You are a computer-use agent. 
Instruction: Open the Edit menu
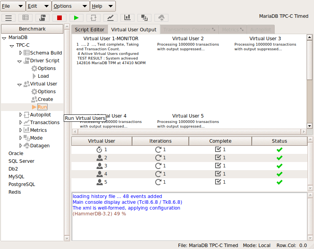(x=39, y=6)
